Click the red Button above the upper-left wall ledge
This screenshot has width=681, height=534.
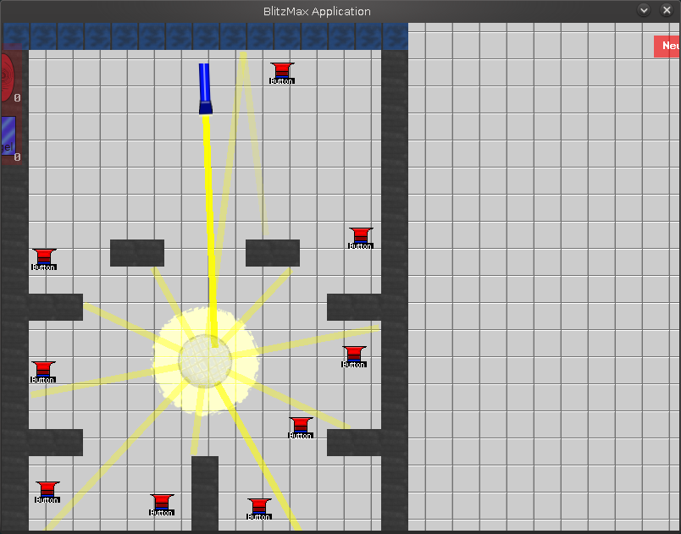coord(44,258)
